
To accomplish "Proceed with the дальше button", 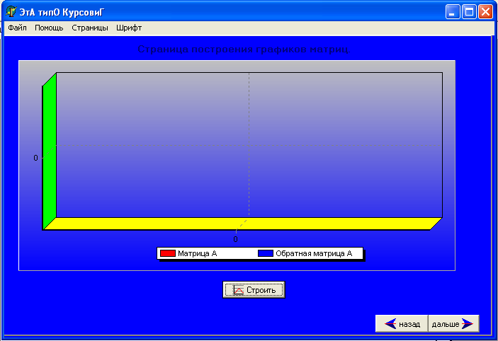I will pyautogui.click(x=453, y=323).
